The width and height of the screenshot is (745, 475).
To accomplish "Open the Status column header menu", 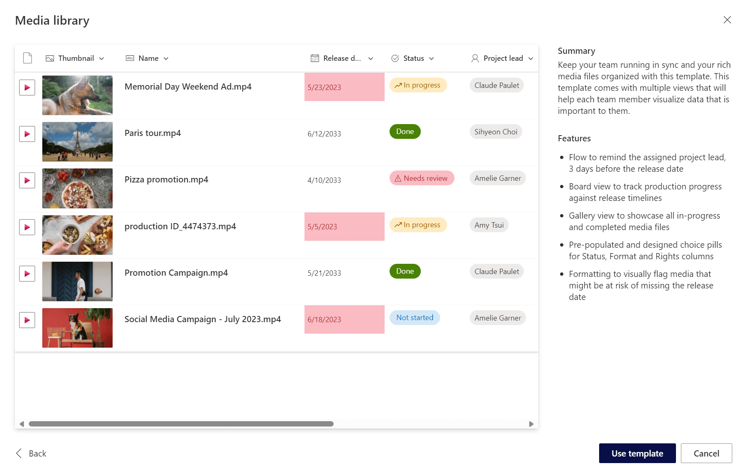I will coord(431,58).
